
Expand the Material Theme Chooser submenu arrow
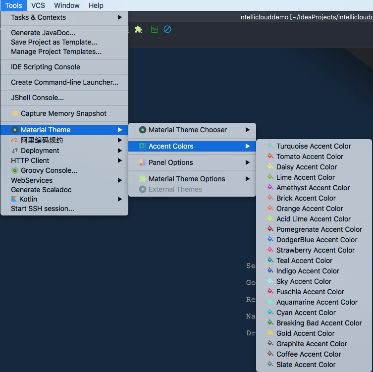(248, 130)
